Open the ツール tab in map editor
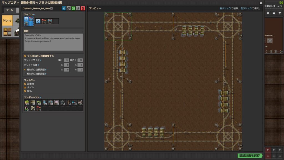The image size is (284, 160). coord(10,10)
